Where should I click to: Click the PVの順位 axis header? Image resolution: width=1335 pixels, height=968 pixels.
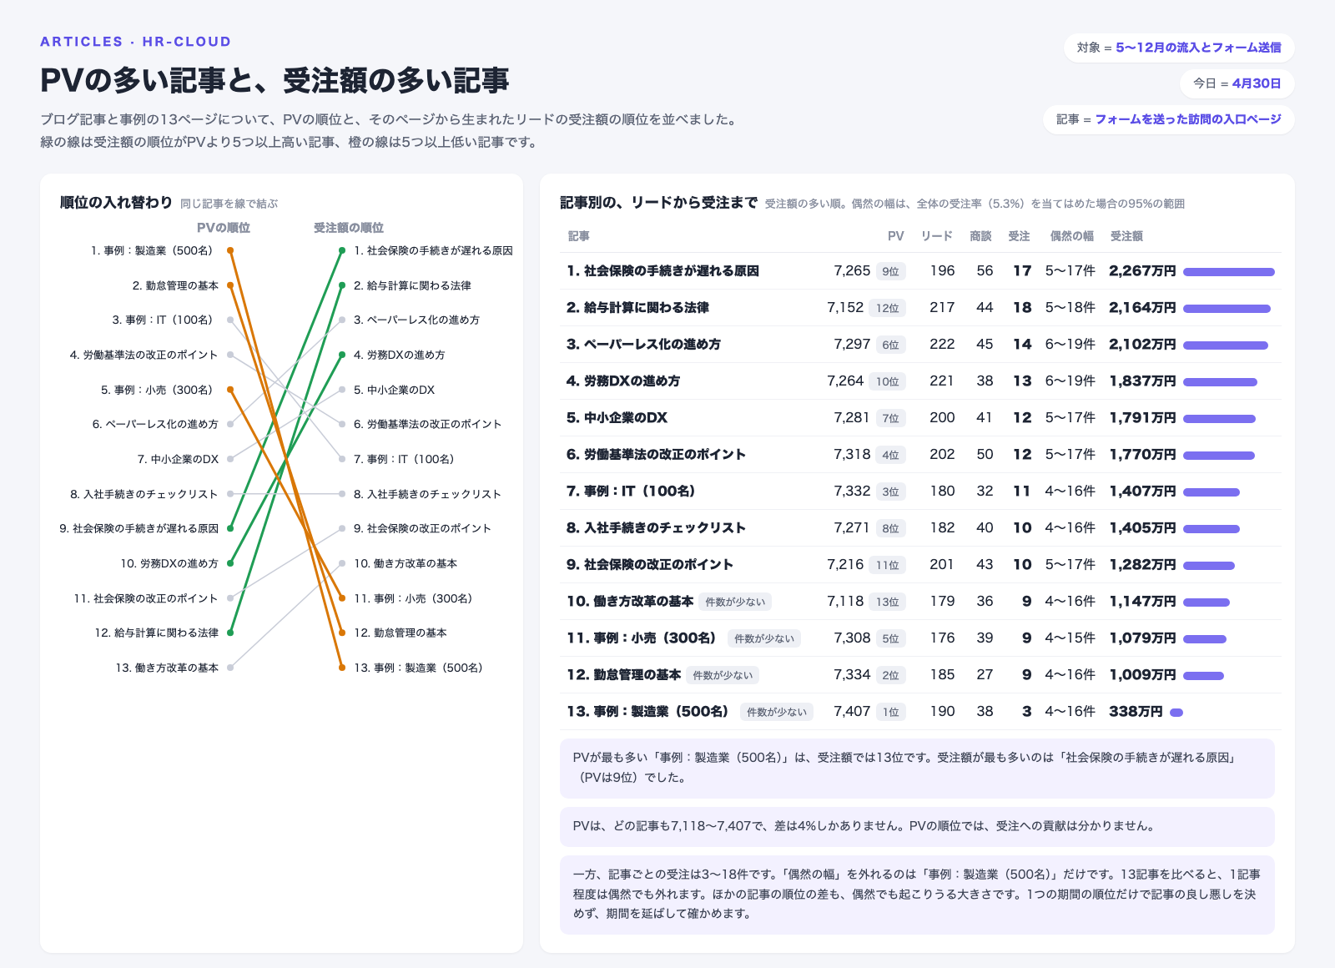pos(223,228)
